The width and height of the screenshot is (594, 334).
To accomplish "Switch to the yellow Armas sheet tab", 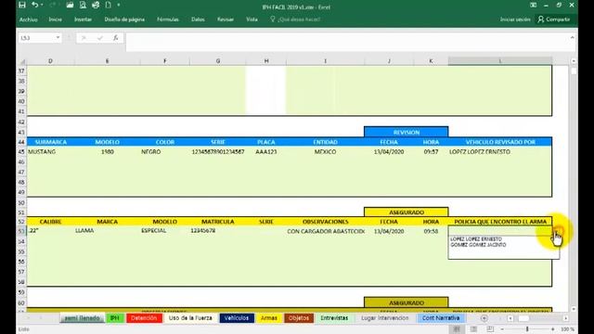I will click(269, 318).
